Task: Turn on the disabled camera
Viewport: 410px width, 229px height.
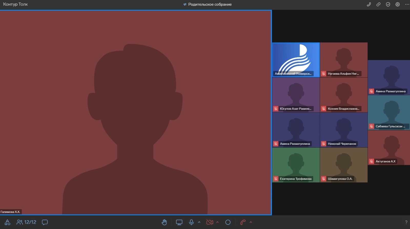Action: (210, 222)
